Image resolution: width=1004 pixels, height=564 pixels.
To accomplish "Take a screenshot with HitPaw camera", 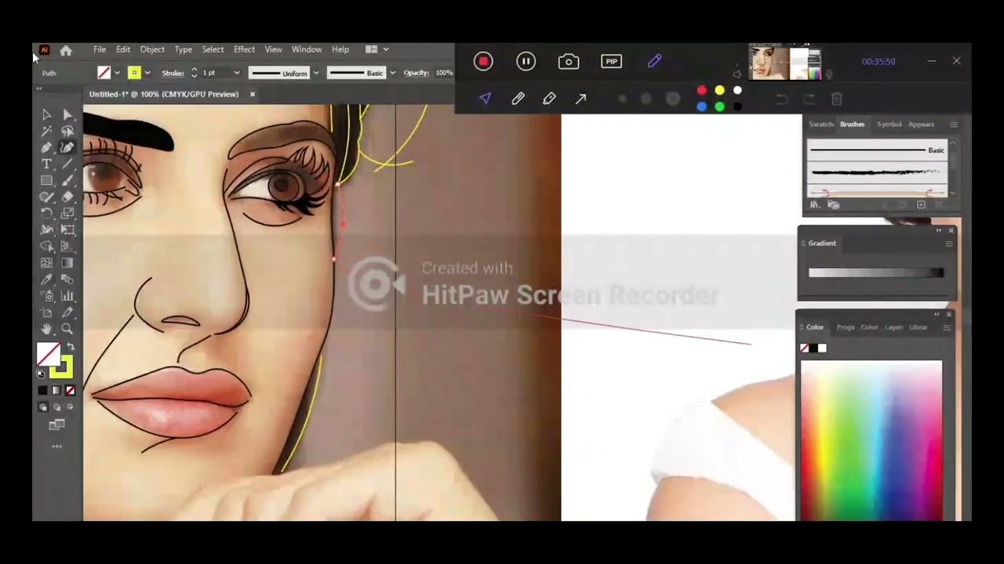I will point(569,61).
